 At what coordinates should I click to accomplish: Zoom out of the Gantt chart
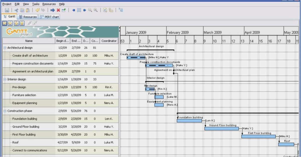point(90,10)
